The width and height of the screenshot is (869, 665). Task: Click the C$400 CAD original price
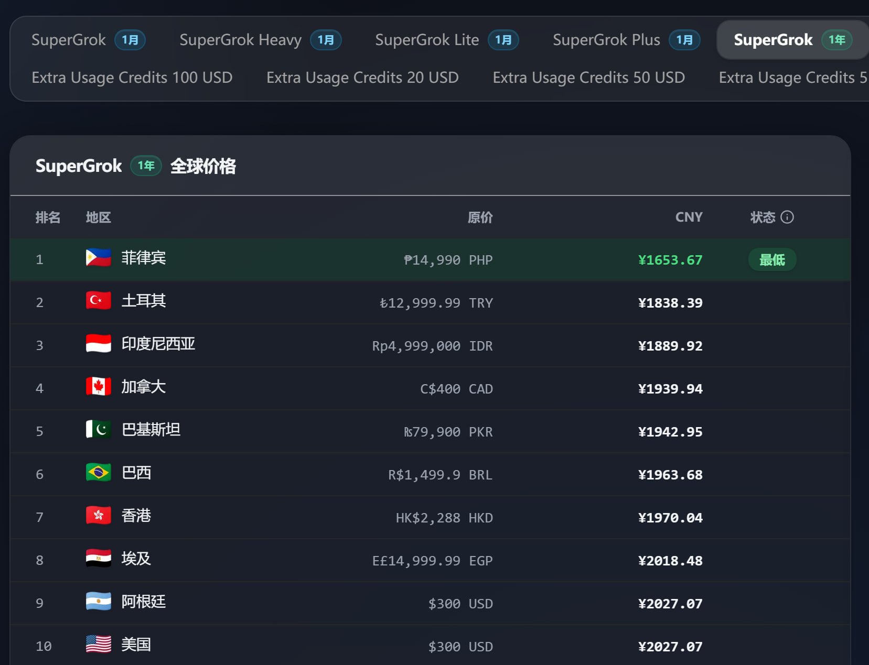457,389
